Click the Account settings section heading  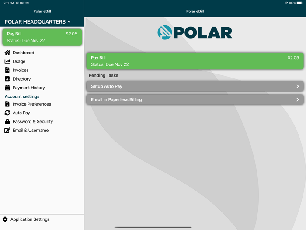point(22,96)
